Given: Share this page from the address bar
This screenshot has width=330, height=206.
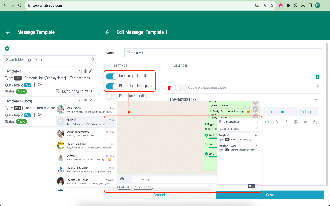Looking at the screenshot, I should 264,5.
